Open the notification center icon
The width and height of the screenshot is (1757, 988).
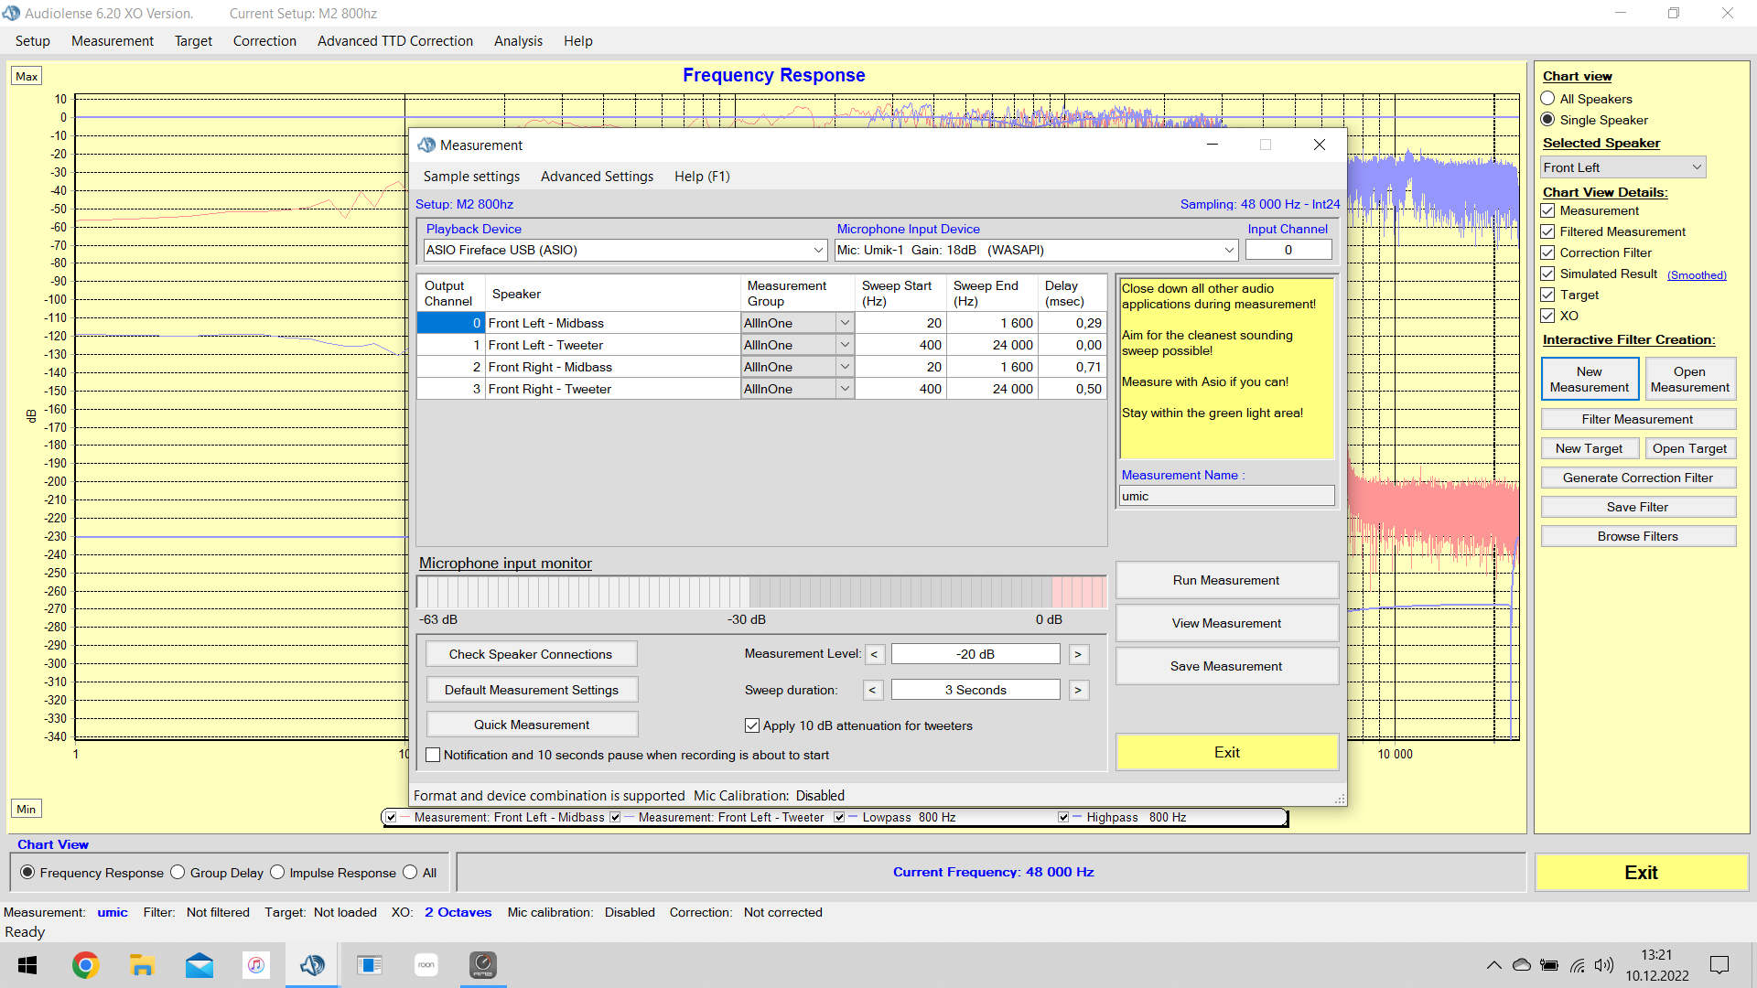1719,965
